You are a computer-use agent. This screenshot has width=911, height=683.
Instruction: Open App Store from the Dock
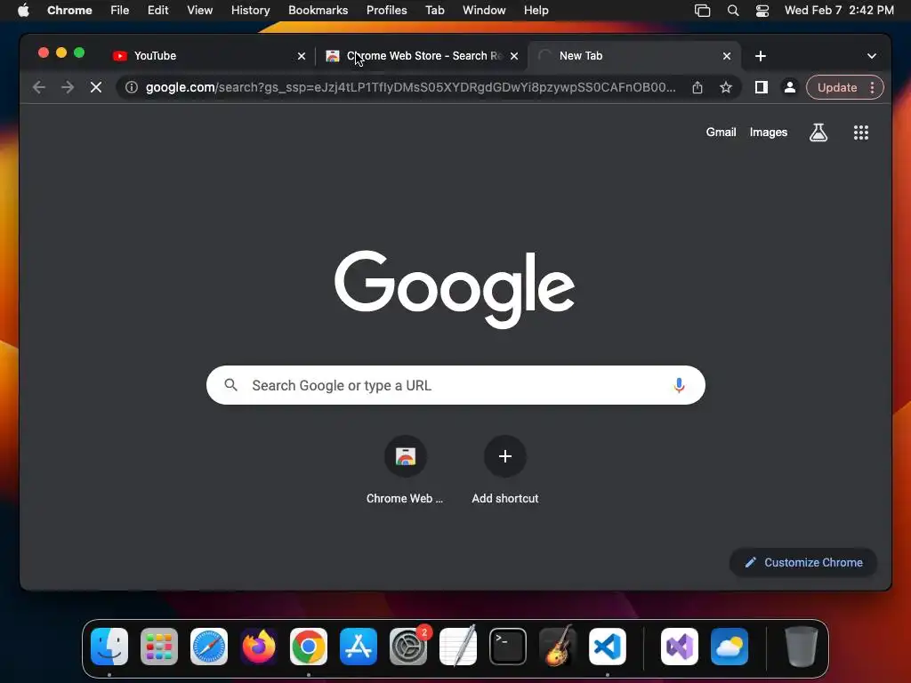point(359,647)
